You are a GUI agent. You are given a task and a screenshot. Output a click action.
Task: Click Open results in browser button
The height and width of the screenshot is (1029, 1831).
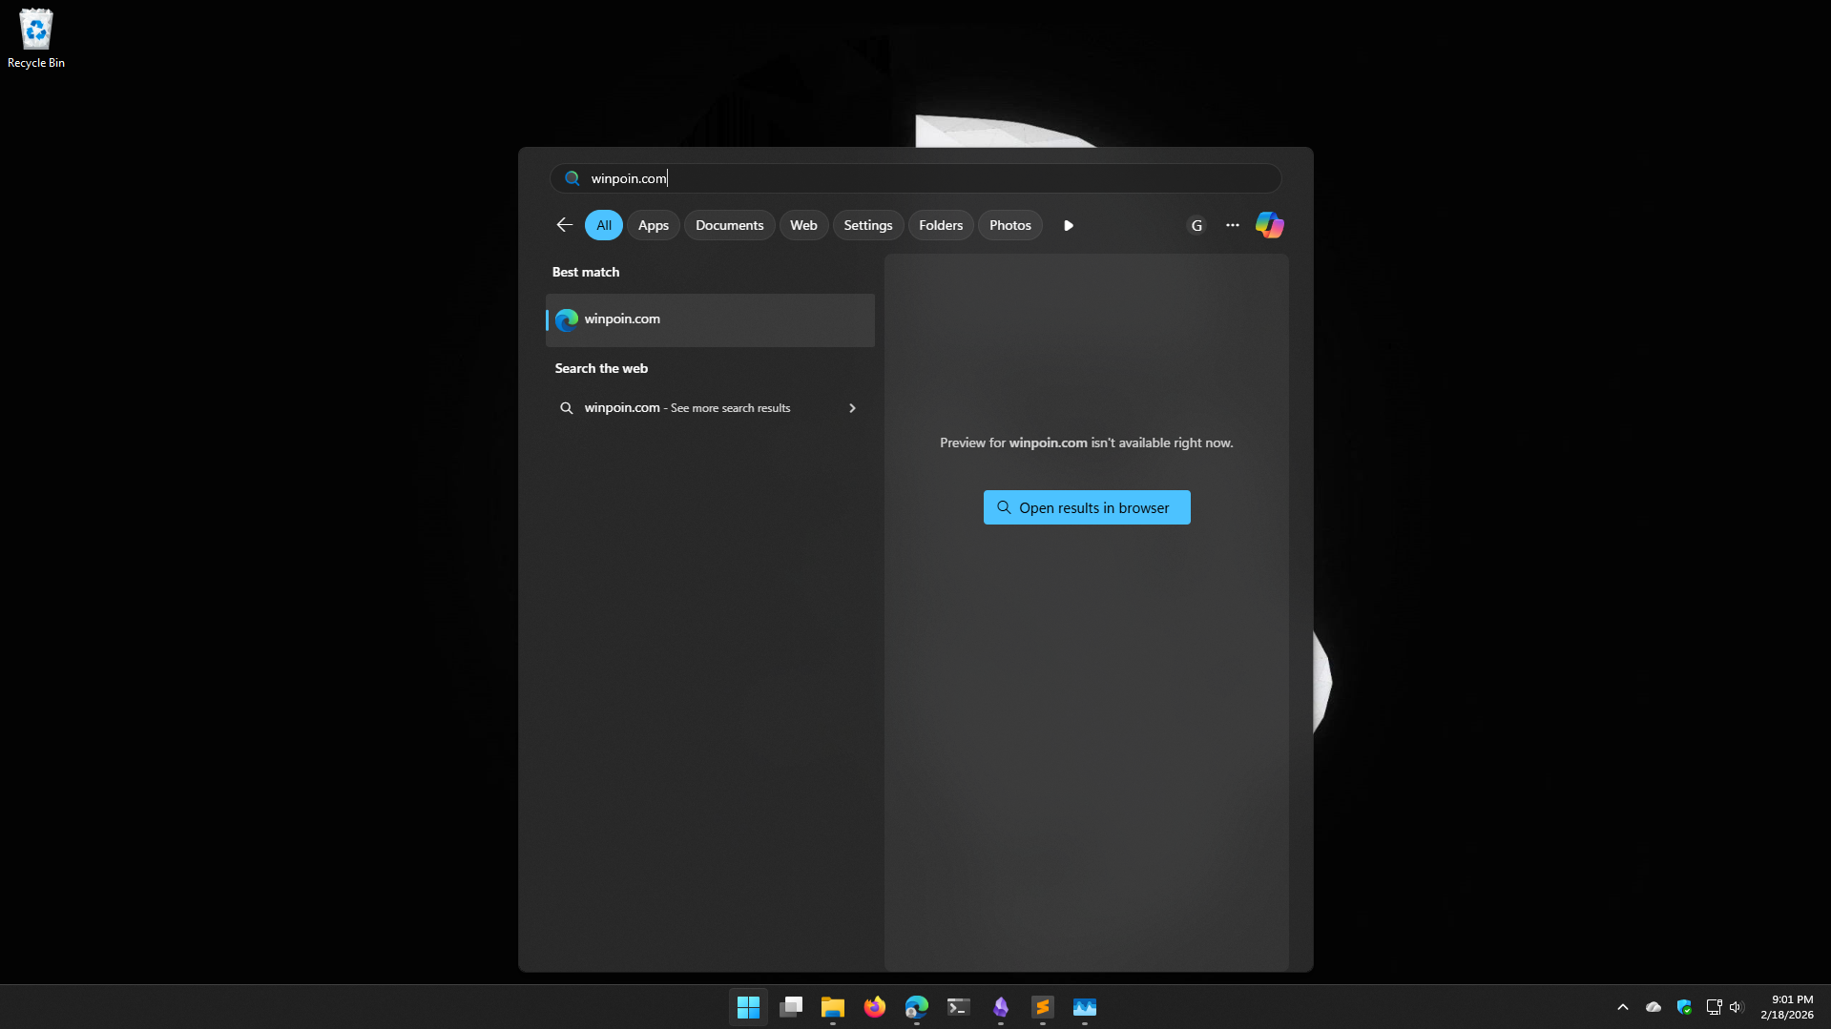[1086, 507]
